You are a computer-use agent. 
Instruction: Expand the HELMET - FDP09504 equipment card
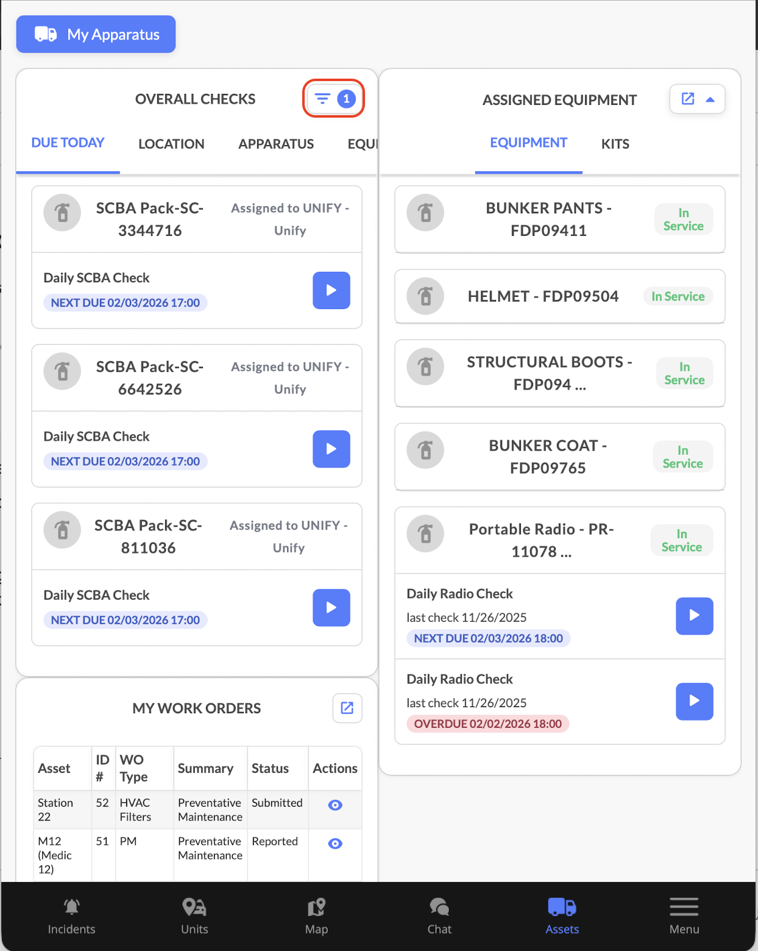click(542, 296)
